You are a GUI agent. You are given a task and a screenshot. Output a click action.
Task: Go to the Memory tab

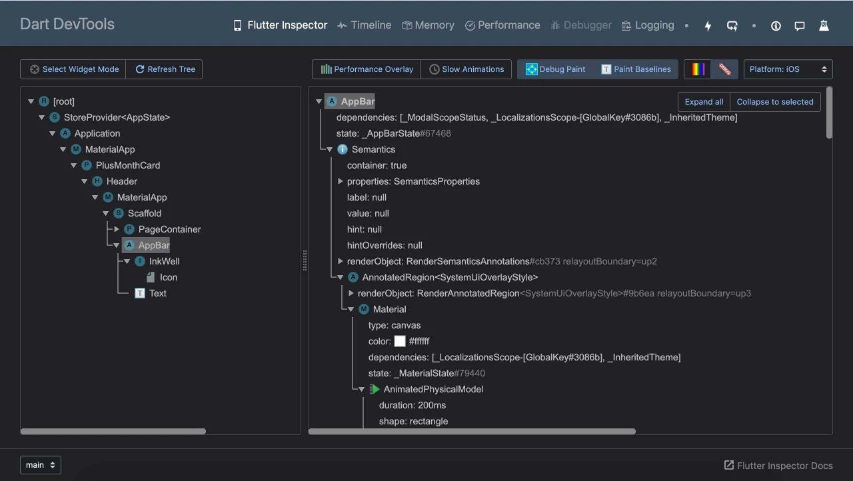point(428,25)
